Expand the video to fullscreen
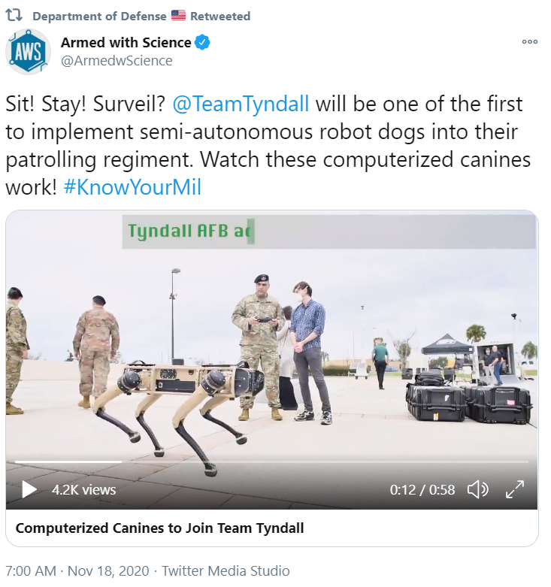 pyautogui.click(x=515, y=489)
